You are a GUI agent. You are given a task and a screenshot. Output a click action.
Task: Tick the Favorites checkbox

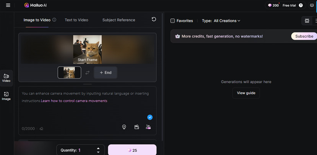[172, 21]
